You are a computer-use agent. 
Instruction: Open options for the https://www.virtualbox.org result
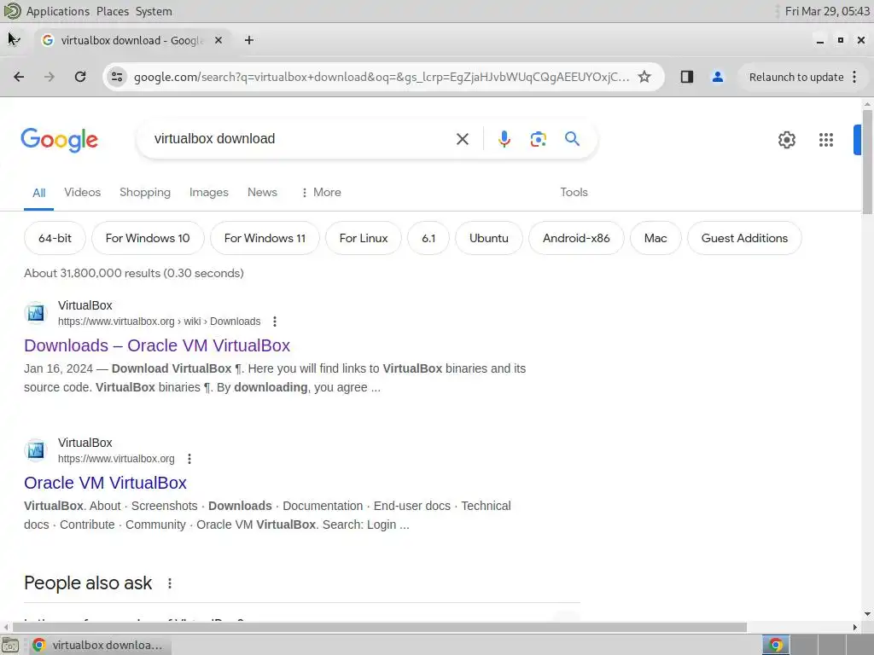(189, 458)
